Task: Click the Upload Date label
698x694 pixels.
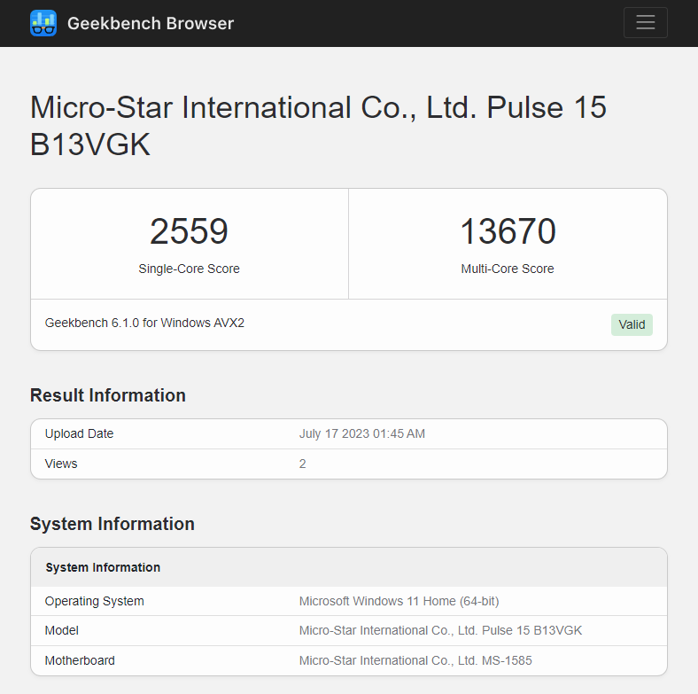Action: (x=79, y=433)
